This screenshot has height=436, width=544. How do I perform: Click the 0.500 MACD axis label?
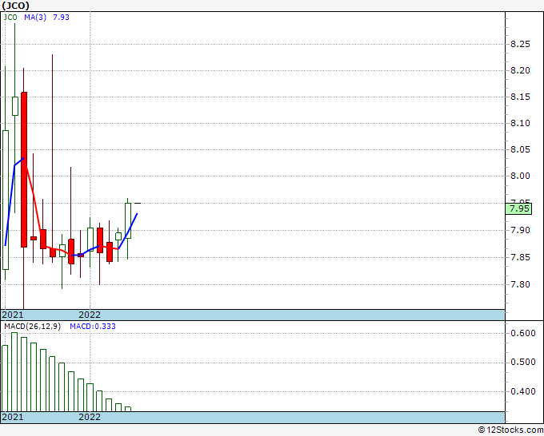point(523,362)
